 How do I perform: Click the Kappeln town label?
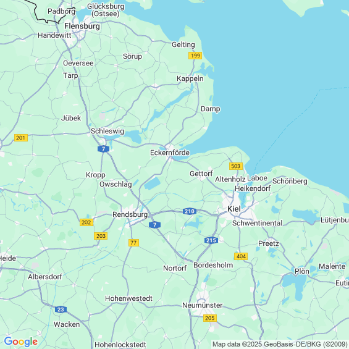[x=190, y=79]
